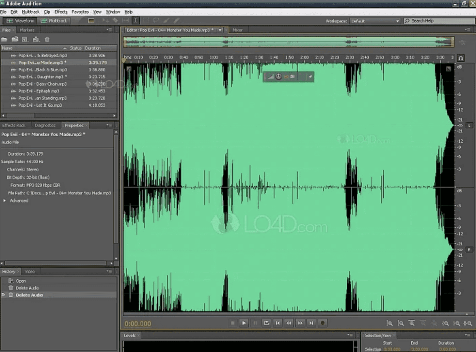The height and width of the screenshot is (352, 476).
Task: Move playhead to next marker
Action: [311, 323]
